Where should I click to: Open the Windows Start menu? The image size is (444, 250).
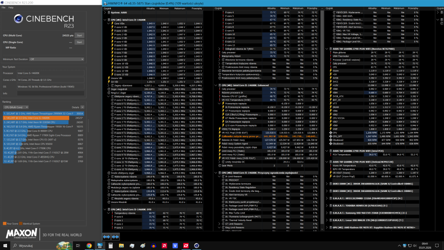[5, 245]
